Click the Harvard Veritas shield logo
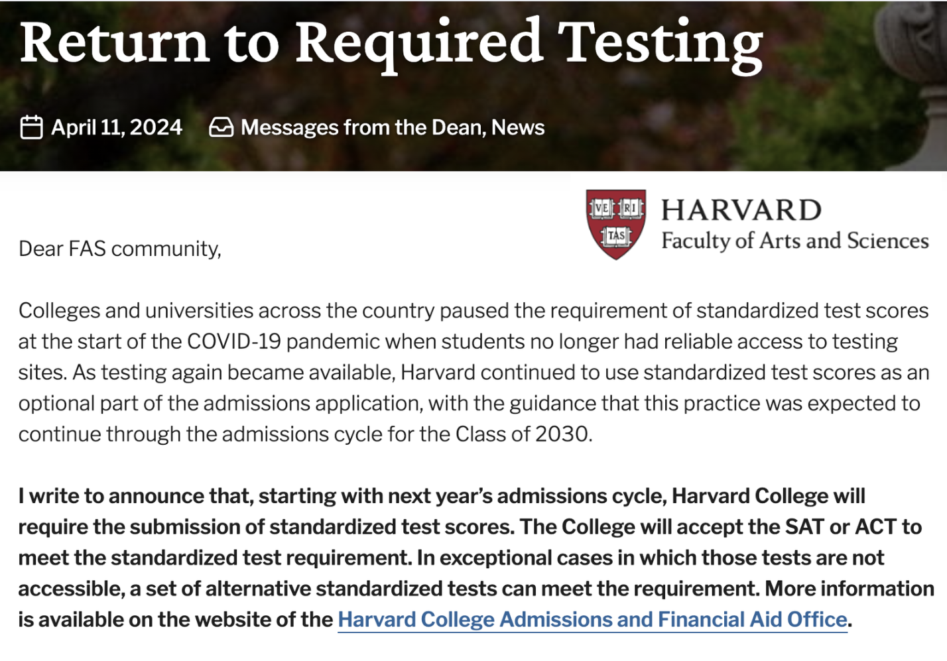 (x=615, y=224)
